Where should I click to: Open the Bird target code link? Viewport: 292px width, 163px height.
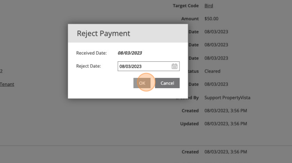pos(209,6)
